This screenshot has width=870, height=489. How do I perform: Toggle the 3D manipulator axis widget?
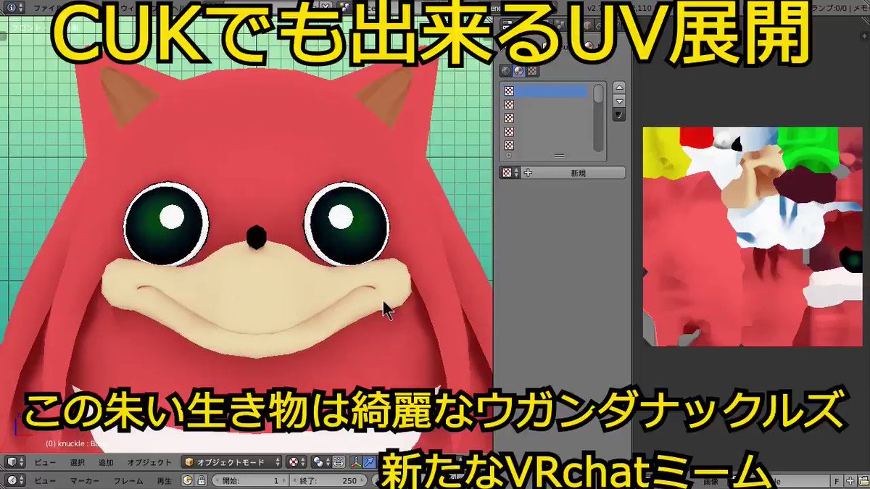[357, 462]
